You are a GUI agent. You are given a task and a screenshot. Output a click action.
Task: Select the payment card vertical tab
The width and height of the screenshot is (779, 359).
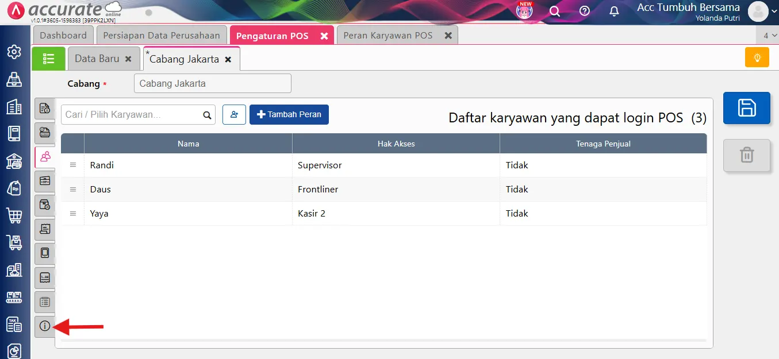(x=45, y=132)
